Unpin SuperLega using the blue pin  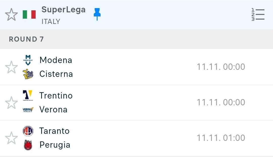[97, 14]
